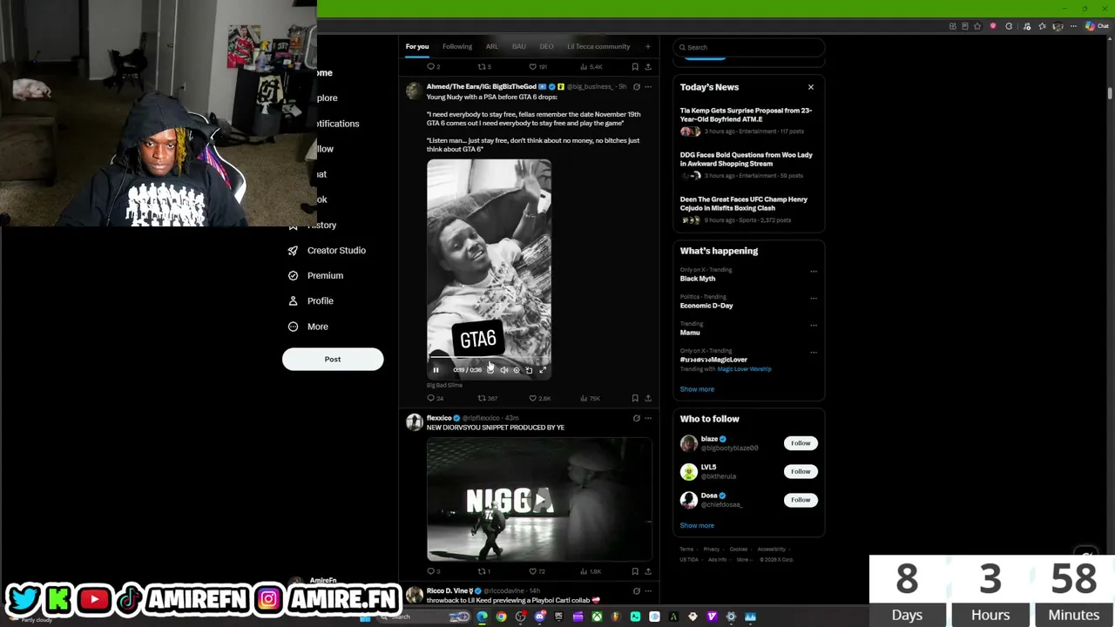The image size is (1115, 627).
Task: Open Google Chrome from the taskbar
Action: click(x=501, y=617)
